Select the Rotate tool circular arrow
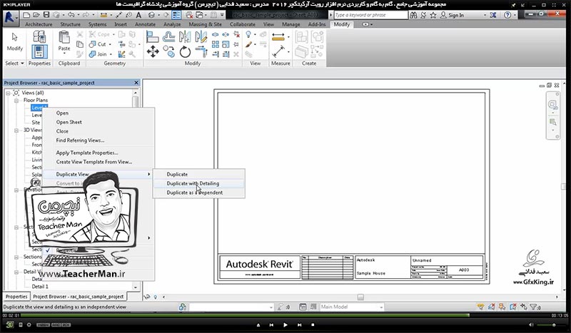This screenshot has width=571, height=333. tap(185, 51)
